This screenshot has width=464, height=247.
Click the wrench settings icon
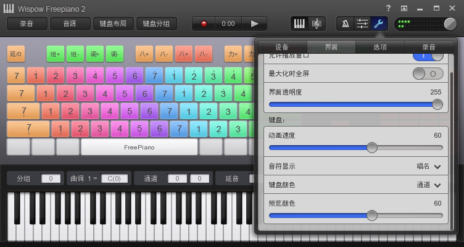[379, 23]
